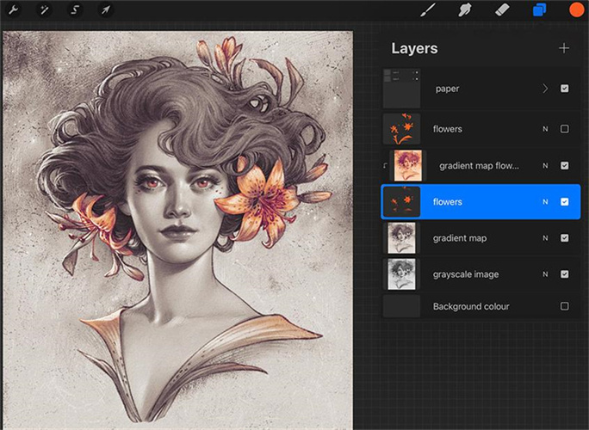Open the Adjustments magic wand menu
Viewport: 589px width, 430px height.
click(x=44, y=9)
